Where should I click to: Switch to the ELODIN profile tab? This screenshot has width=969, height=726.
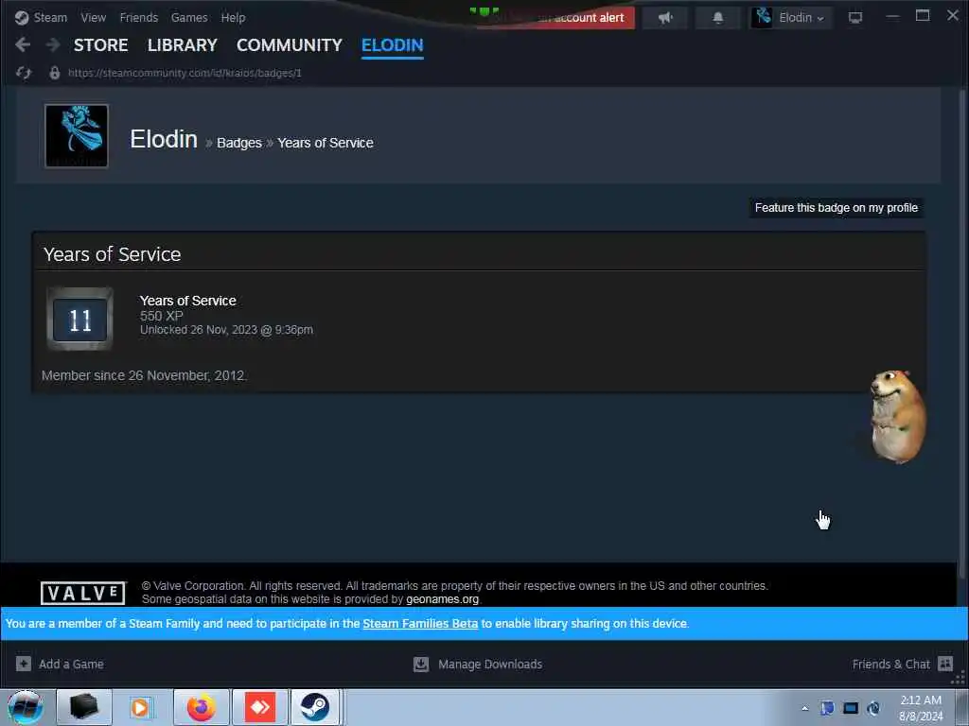tap(393, 45)
